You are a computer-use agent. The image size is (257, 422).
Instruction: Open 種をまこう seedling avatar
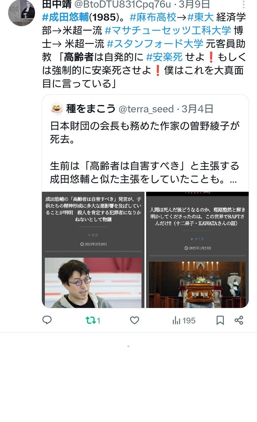(x=57, y=109)
